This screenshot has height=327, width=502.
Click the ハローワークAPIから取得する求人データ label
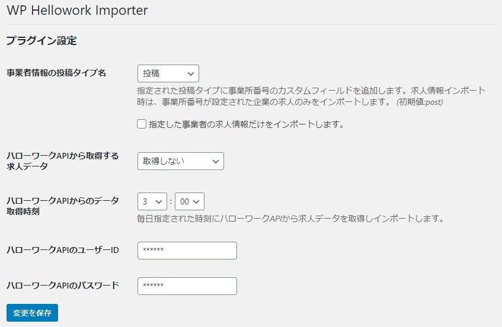click(62, 161)
